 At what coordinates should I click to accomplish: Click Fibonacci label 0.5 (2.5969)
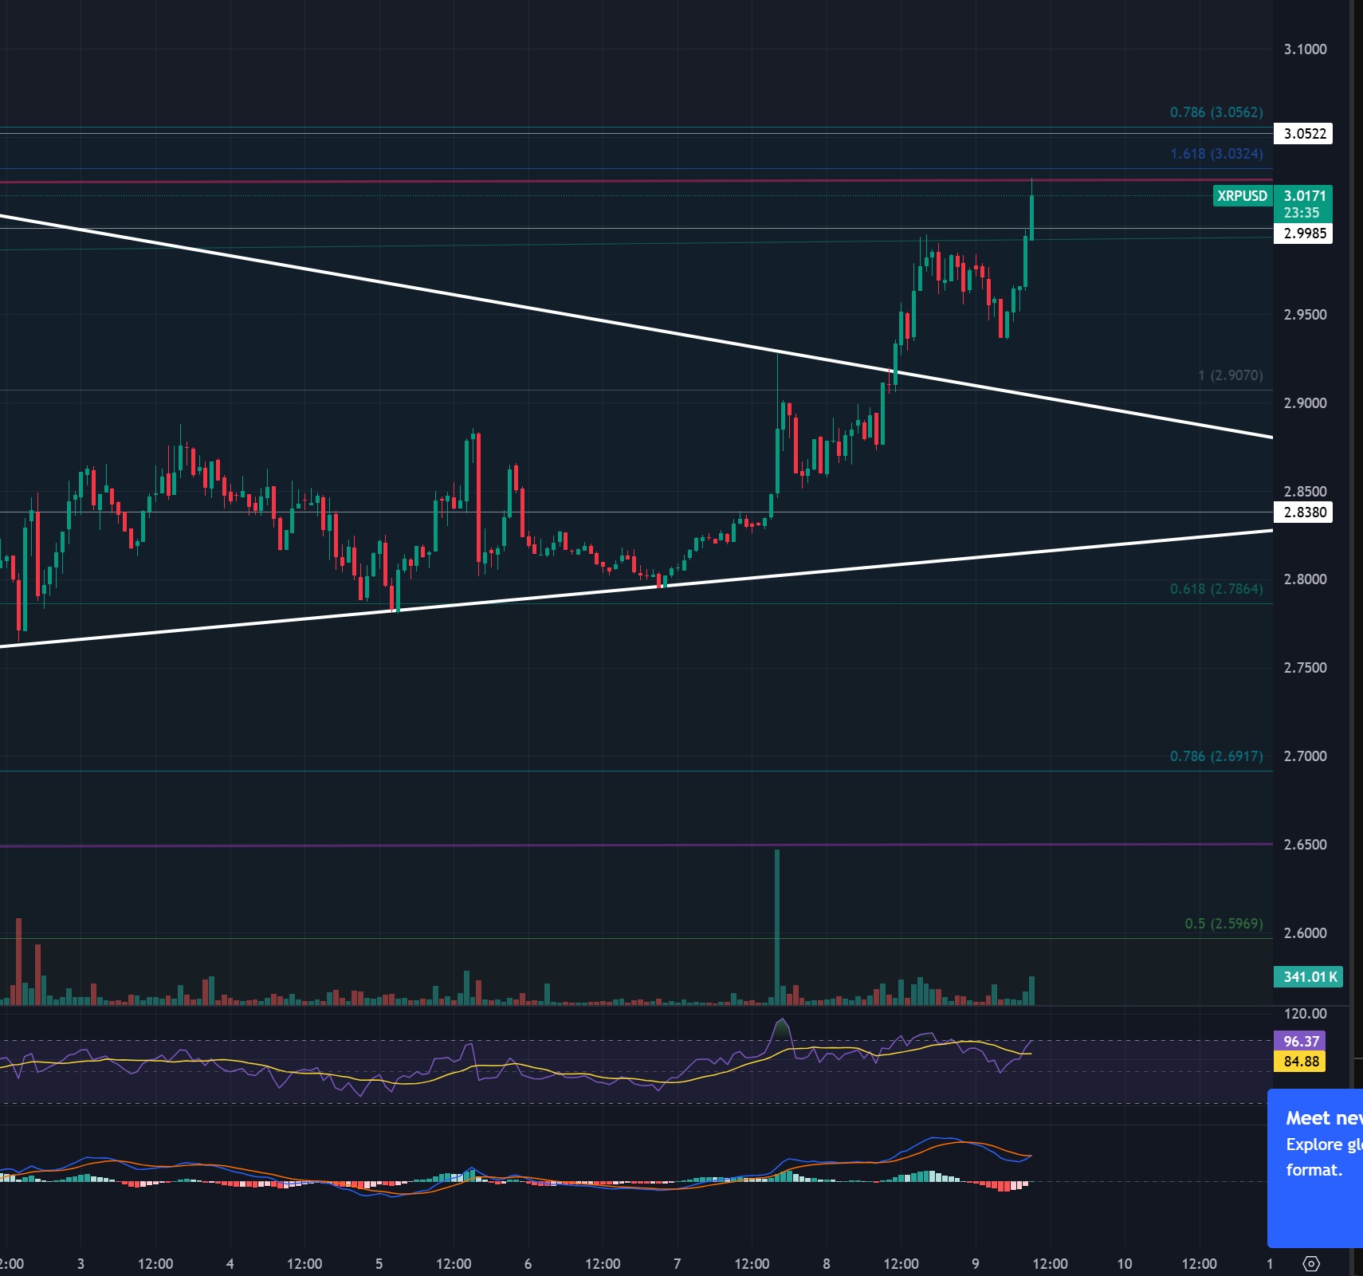(1224, 924)
